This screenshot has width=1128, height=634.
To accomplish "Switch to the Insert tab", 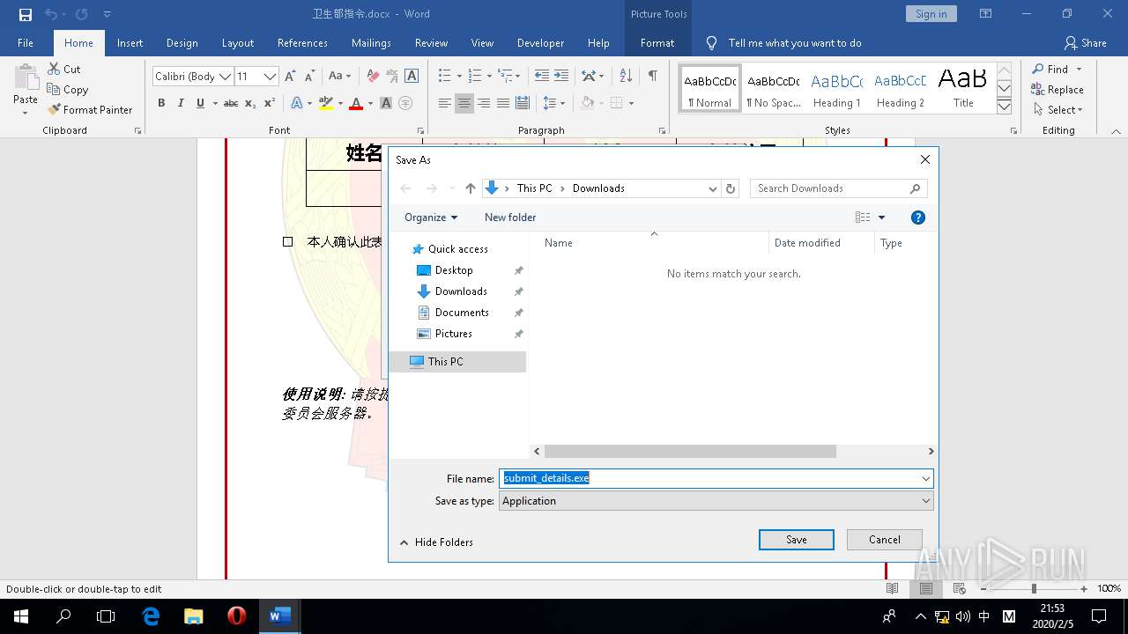I will click(130, 42).
